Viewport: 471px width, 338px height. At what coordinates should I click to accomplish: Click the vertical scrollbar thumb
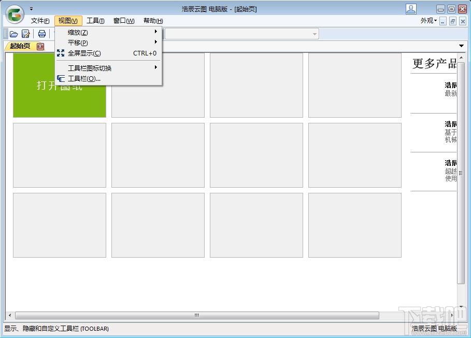point(461,173)
